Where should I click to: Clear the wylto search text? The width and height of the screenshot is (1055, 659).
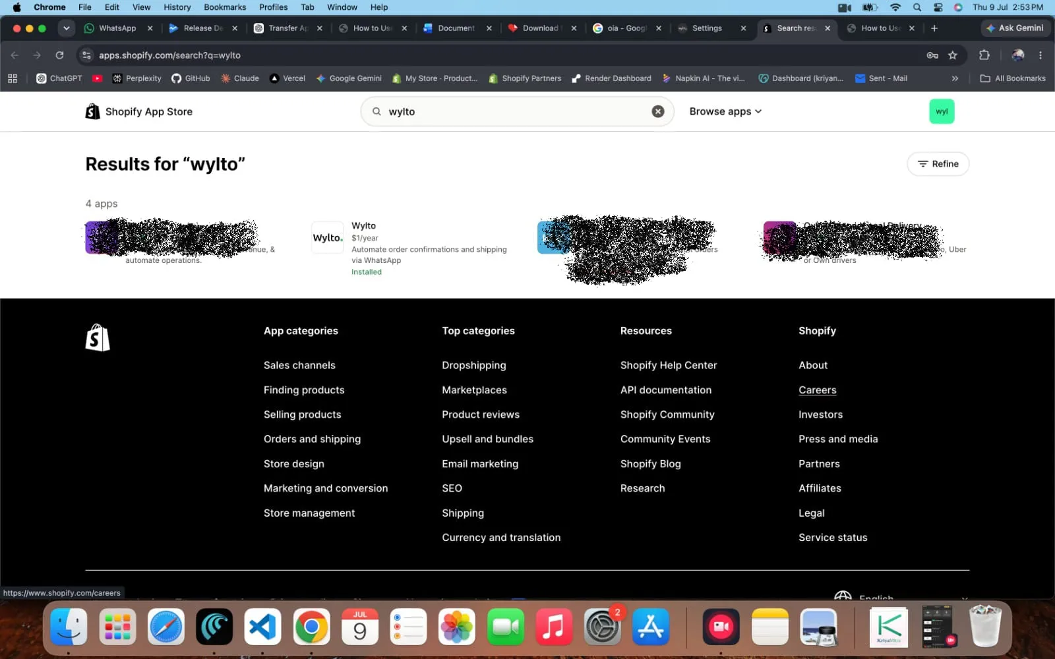[657, 111]
